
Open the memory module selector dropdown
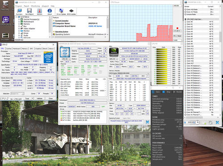129,73
